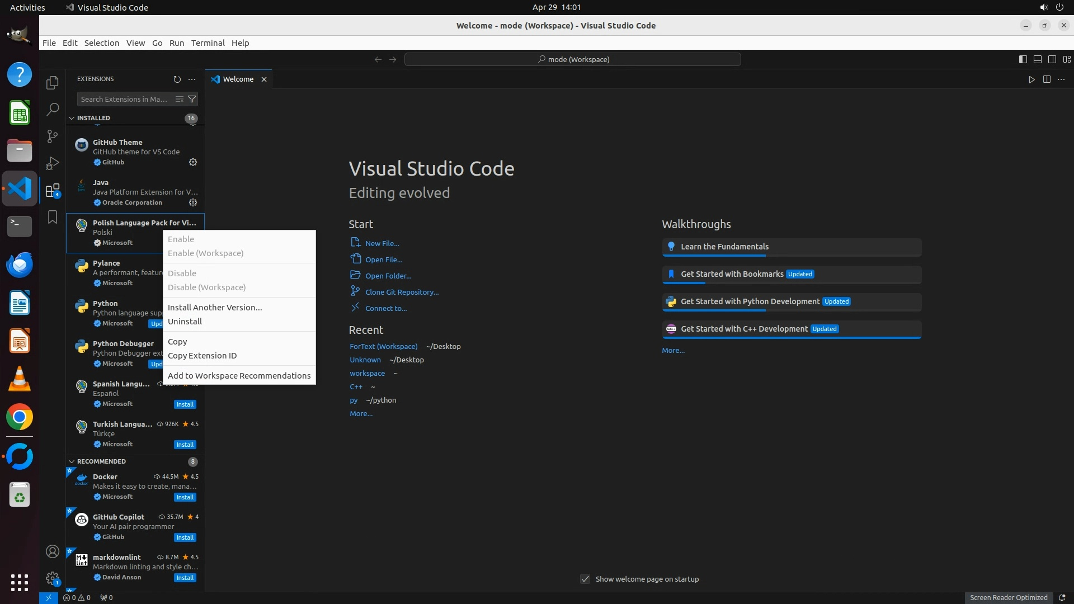Click the Bookmarks activity bar icon

point(53,217)
